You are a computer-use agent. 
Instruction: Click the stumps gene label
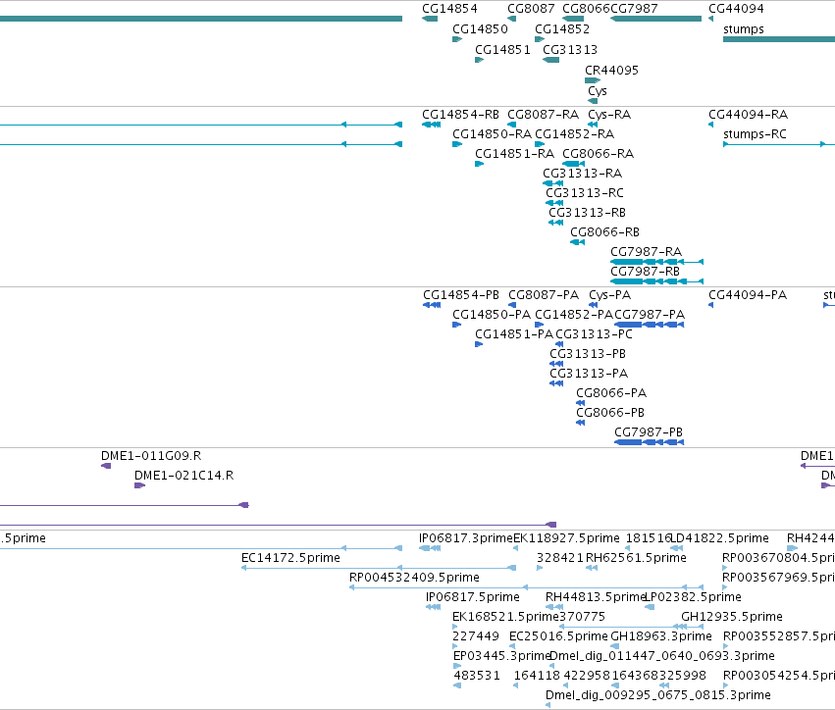coord(744,29)
